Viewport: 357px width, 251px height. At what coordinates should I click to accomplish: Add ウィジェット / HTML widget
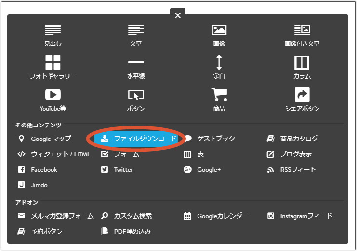coord(54,154)
